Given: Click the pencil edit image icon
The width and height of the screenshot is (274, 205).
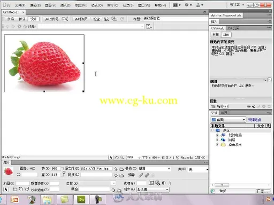Looking at the screenshot, I should click(x=141, y=176).
